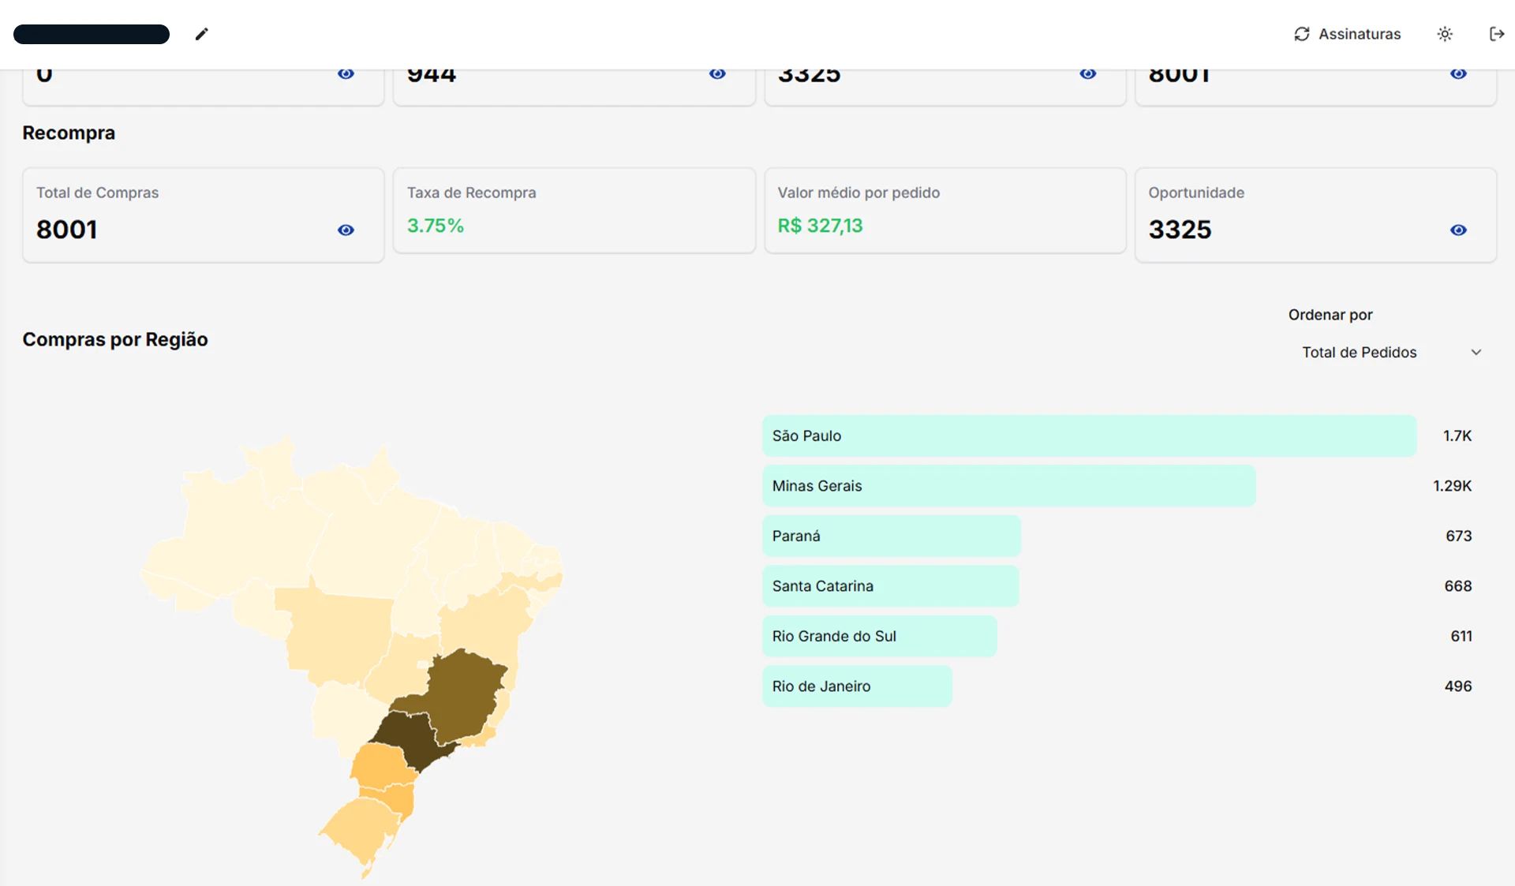Click the R$ 327,13 average order value
1515x886 pixels.
[820, 226]
